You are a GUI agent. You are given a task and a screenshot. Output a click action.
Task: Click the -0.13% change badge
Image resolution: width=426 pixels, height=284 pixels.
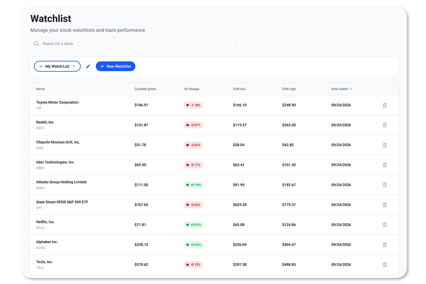coord(193,264)
